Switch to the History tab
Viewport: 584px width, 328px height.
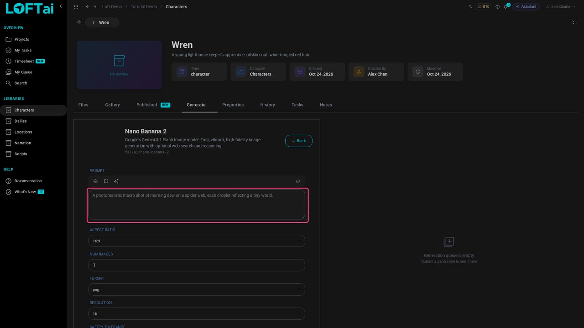(x=268, y=105)
